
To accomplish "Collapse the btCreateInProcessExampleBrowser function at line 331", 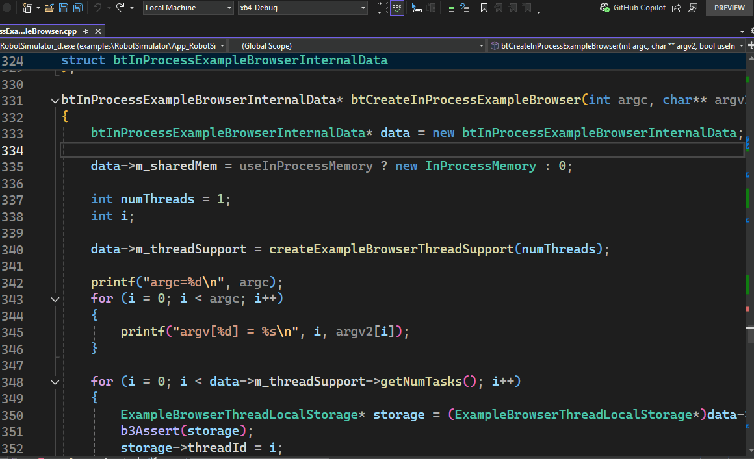I will coord(55,101).
